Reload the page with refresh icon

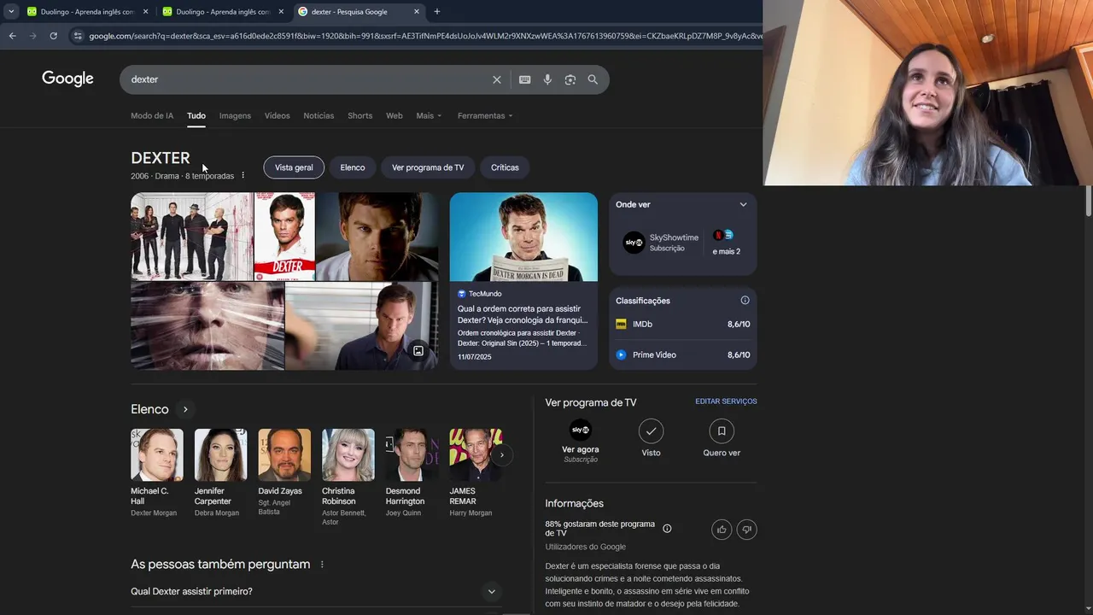(53, 36)
